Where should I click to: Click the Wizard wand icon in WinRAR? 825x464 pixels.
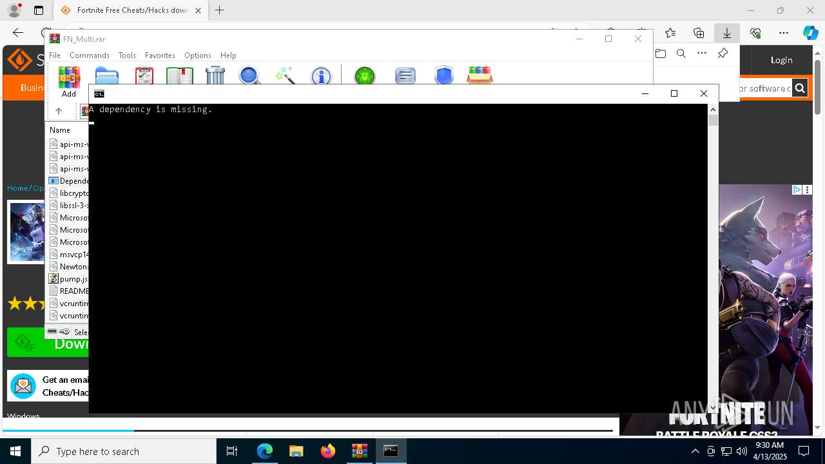(285, 75)
